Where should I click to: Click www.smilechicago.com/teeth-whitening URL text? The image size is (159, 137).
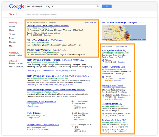(x=43, y=92)
